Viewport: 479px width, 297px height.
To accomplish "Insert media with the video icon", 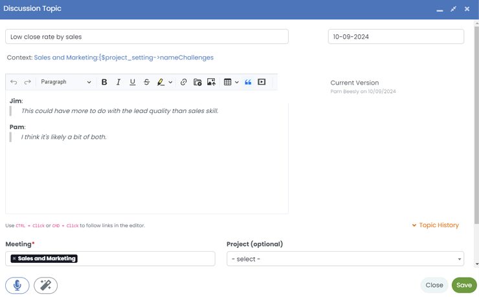I will point(262,82).
